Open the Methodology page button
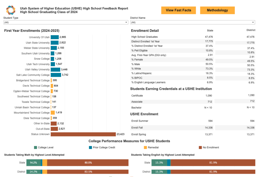The height and width of the screenshot is (177, 272). (217, 10)
